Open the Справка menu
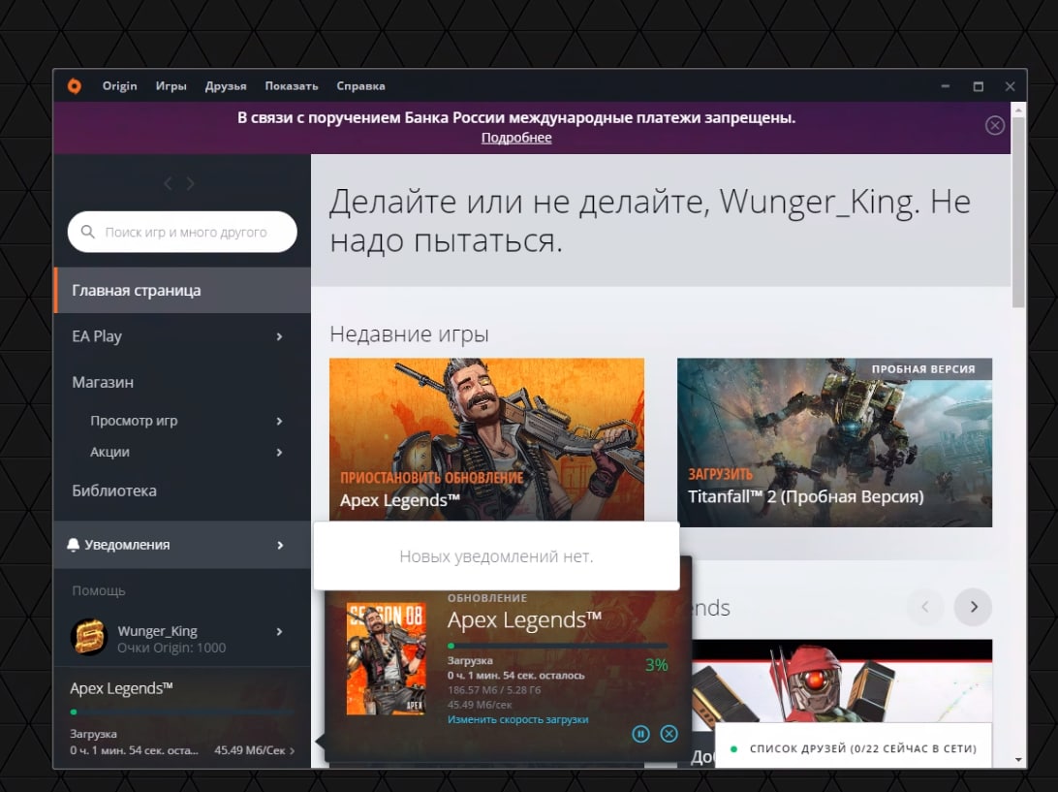This screenshot has width=1058, height=792. pos(361,85)
